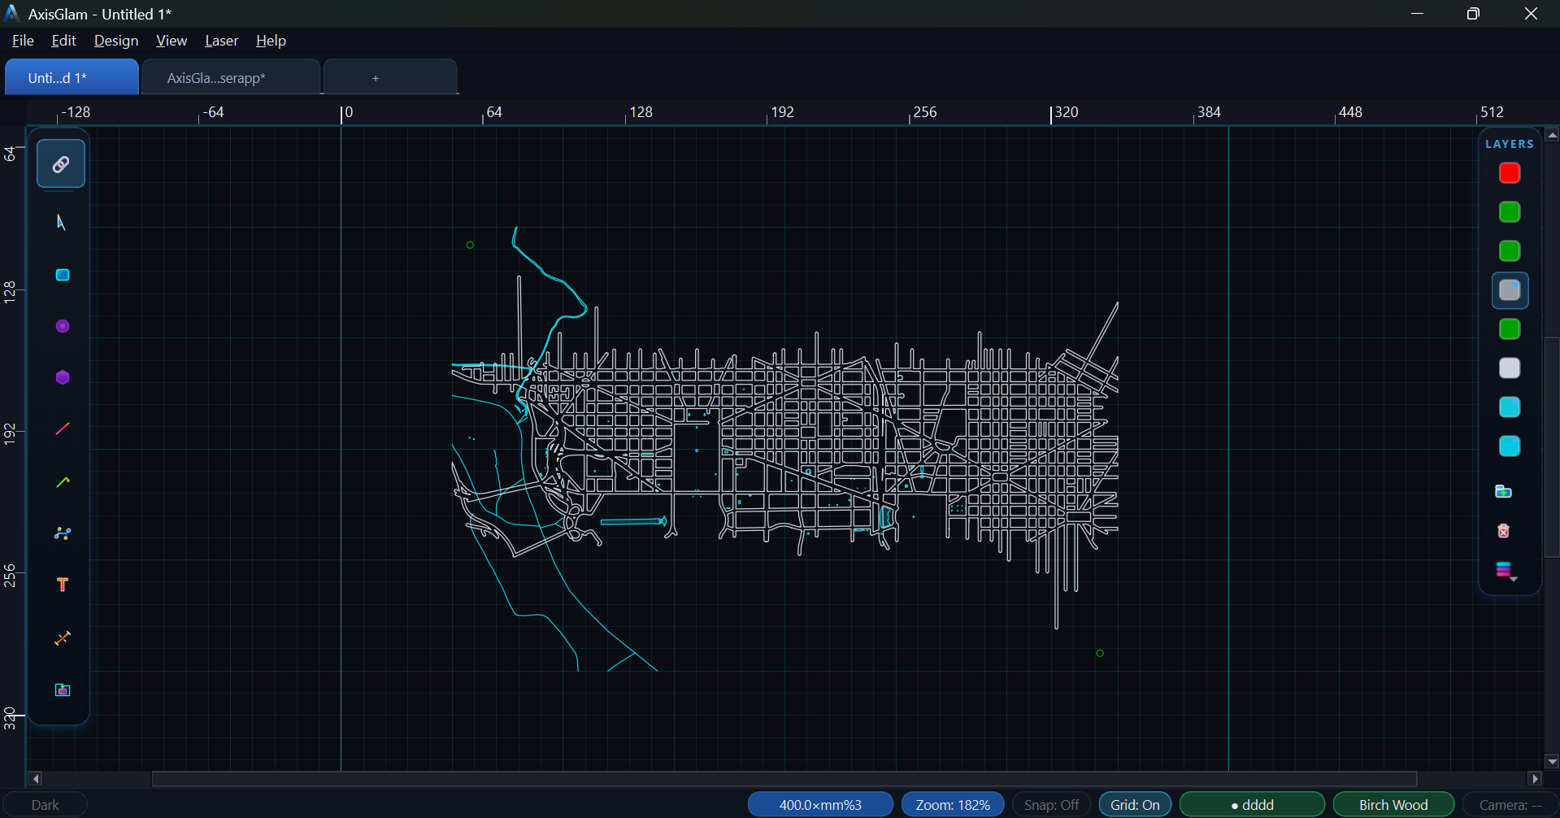Select the arrow selection tool
Screen dimensions: 1560x818
61,221
